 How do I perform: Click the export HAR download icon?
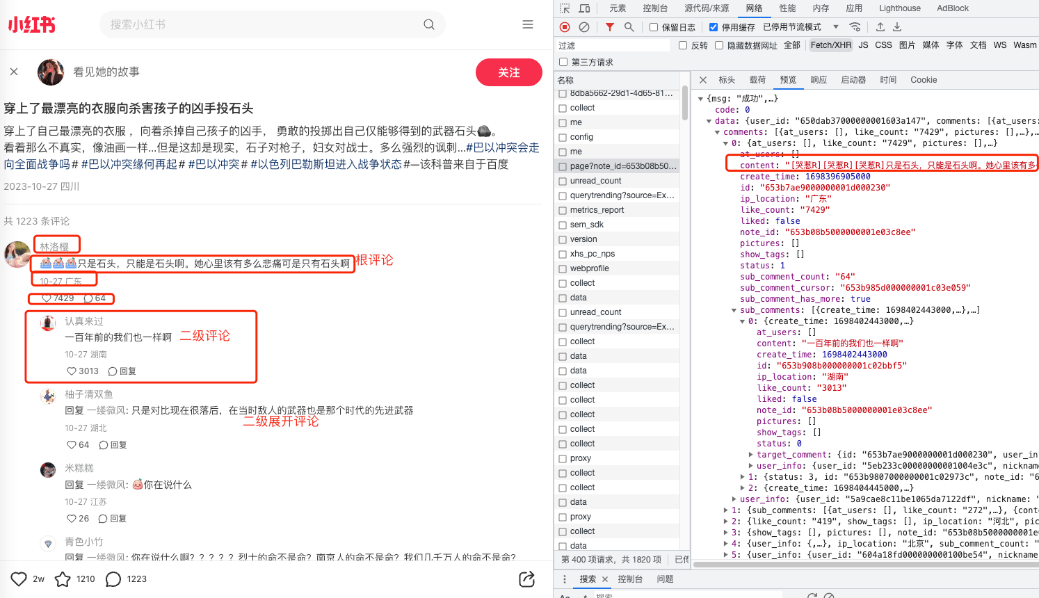click(897, 27)
